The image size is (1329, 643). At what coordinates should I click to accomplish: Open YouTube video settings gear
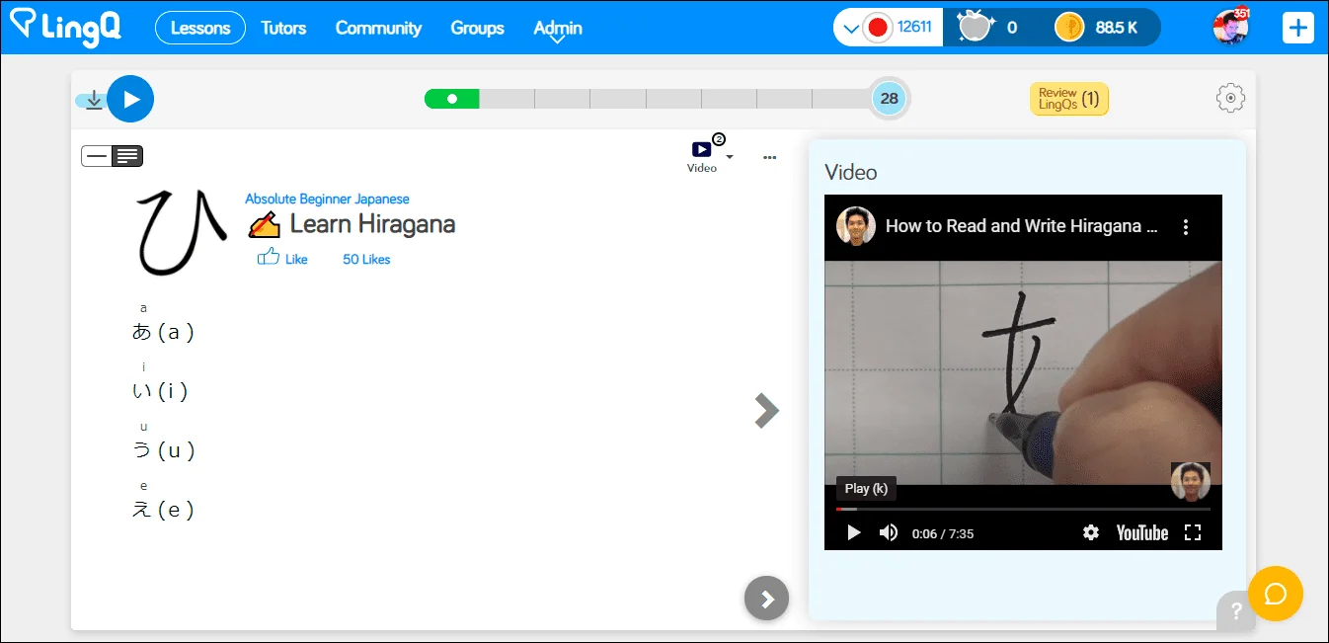[x=1090, y=532]
